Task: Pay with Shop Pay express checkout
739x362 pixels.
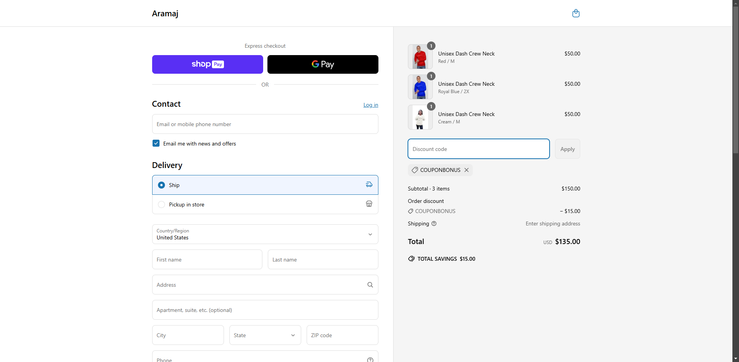Action: (208, 64)
